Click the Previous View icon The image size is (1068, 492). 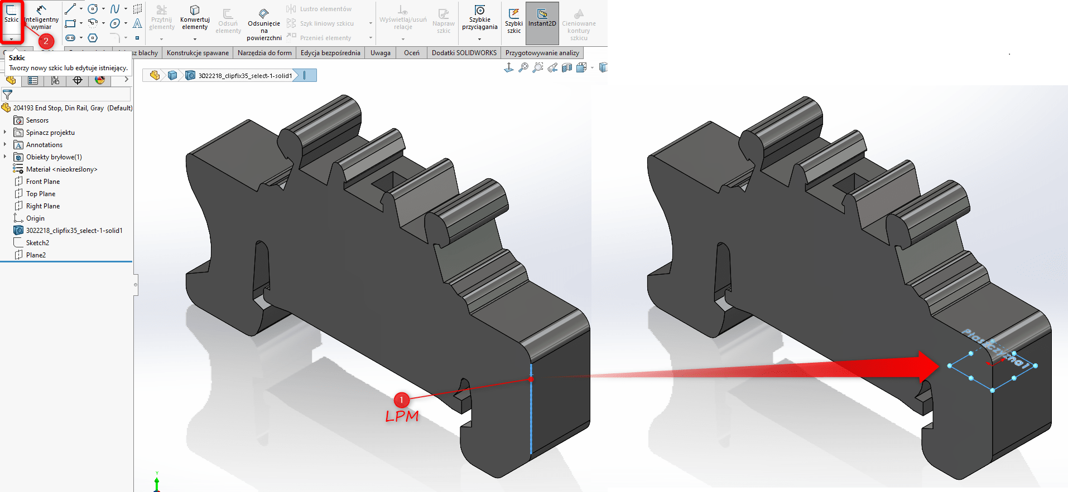552,67
